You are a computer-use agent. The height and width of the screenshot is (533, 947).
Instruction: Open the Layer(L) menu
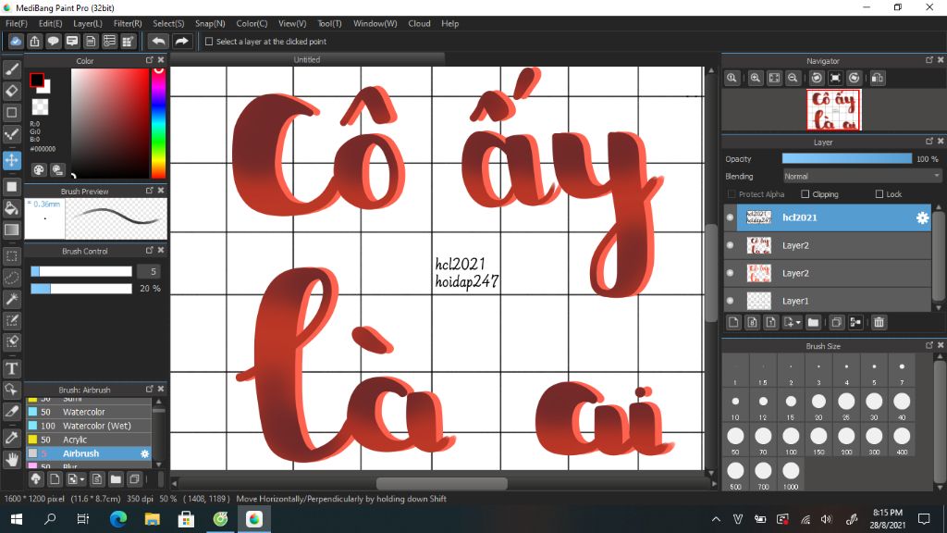point(88,23)
